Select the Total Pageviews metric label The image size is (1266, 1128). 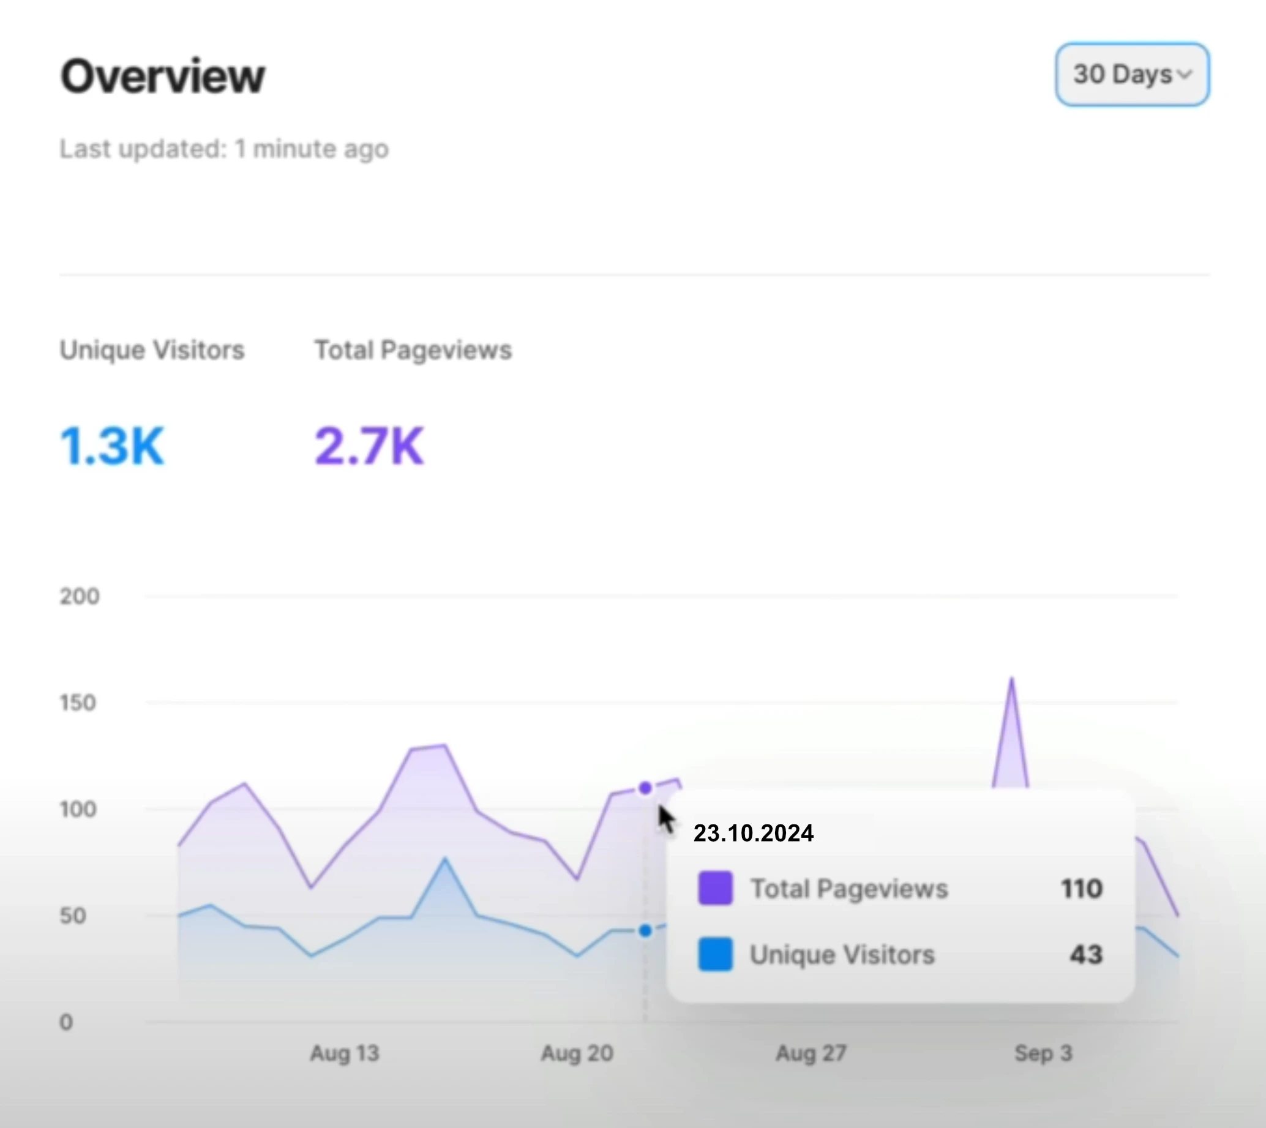413,350
